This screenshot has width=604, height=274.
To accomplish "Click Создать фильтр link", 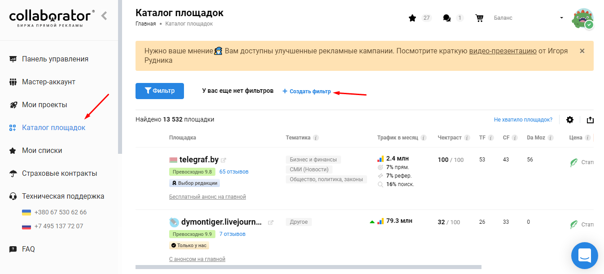I will [307, 91].
